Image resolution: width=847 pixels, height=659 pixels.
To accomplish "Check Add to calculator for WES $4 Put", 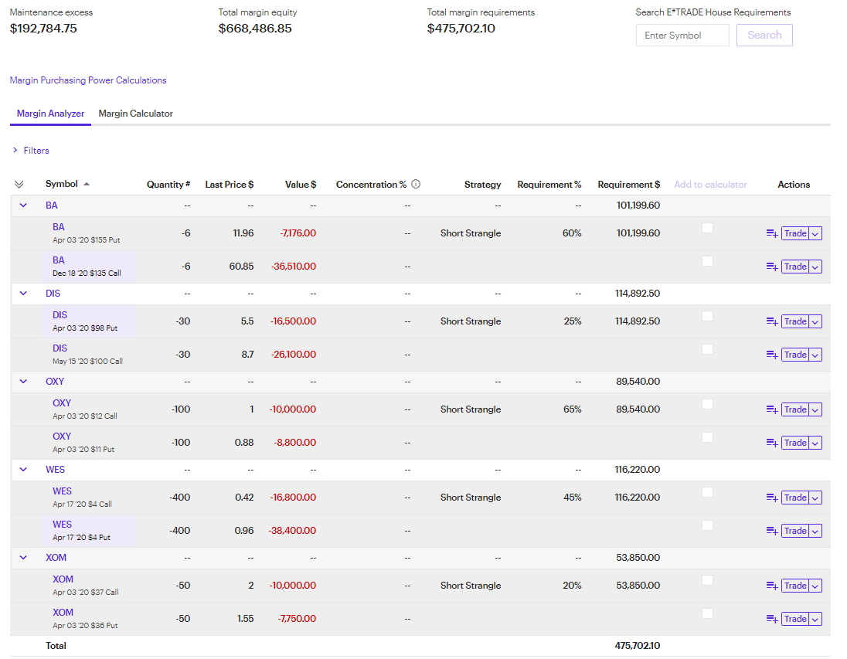I will click(x=707, y=525).
